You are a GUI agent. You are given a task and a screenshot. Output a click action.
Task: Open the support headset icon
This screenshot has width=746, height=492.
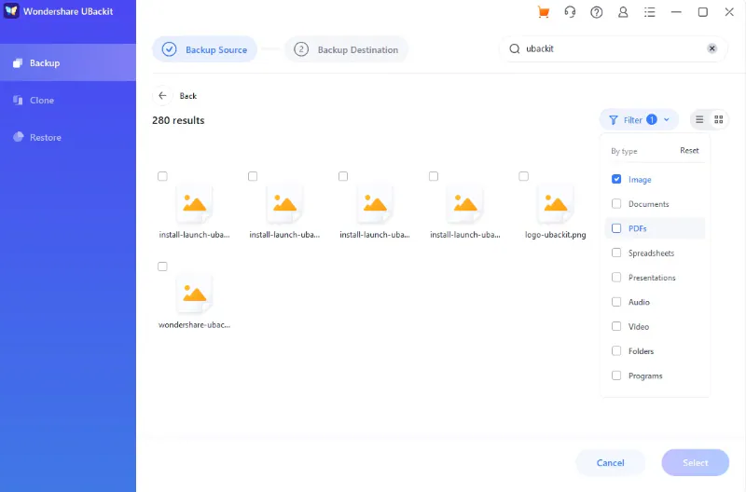[570, 12]
